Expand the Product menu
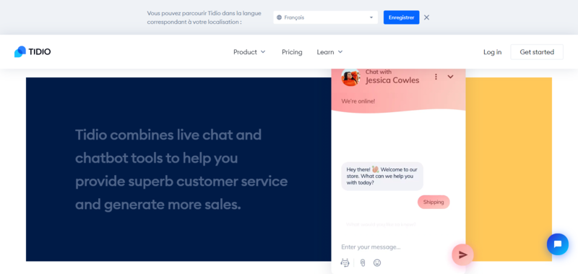This screenshot has width=578, height=274. click(x=249, y=52)
